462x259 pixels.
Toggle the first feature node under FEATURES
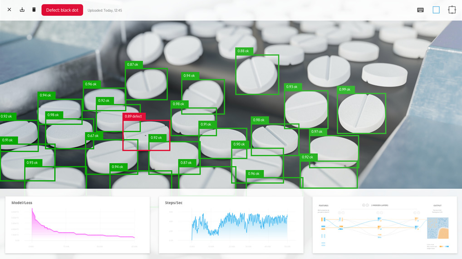coord(323,220)
